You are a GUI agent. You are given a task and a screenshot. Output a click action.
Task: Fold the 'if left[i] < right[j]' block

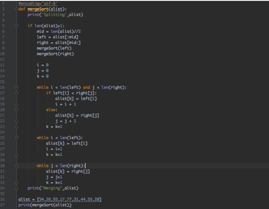tap(17, 93)
